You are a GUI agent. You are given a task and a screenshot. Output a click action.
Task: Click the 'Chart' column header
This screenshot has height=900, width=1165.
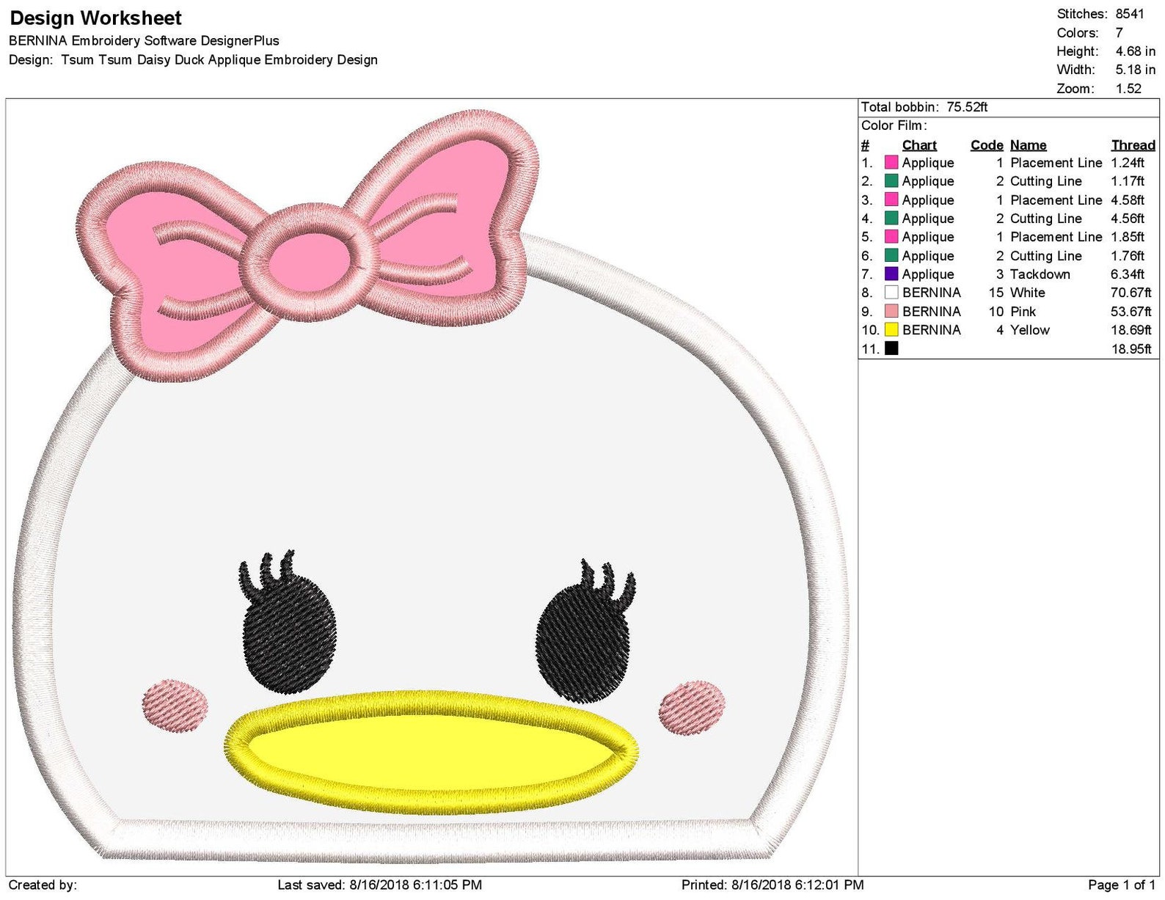[x=919, y=145]
